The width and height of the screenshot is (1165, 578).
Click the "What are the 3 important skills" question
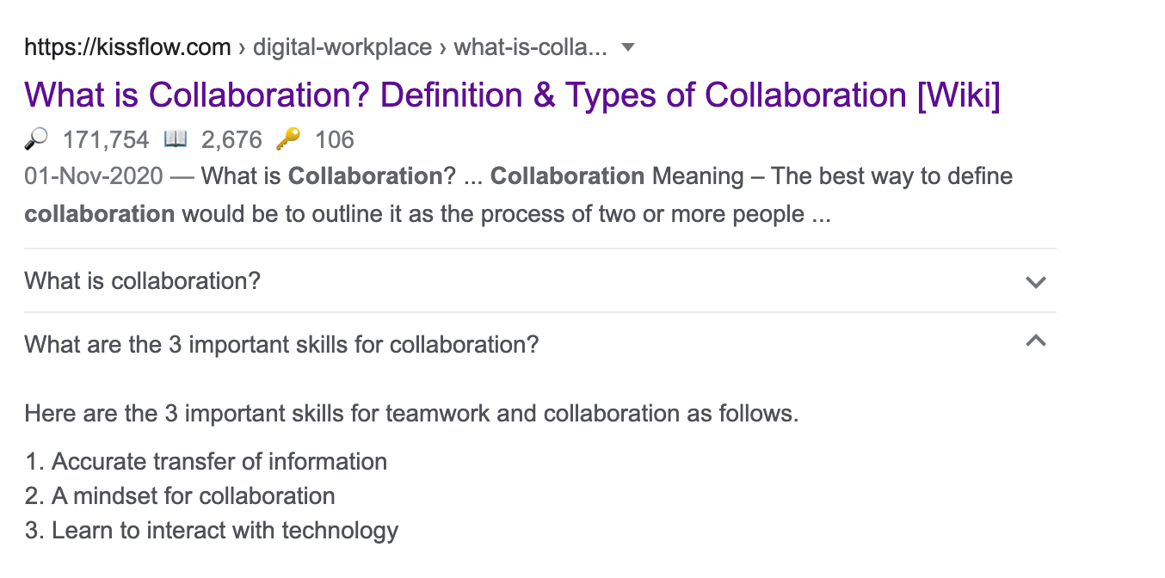[281, 345]
